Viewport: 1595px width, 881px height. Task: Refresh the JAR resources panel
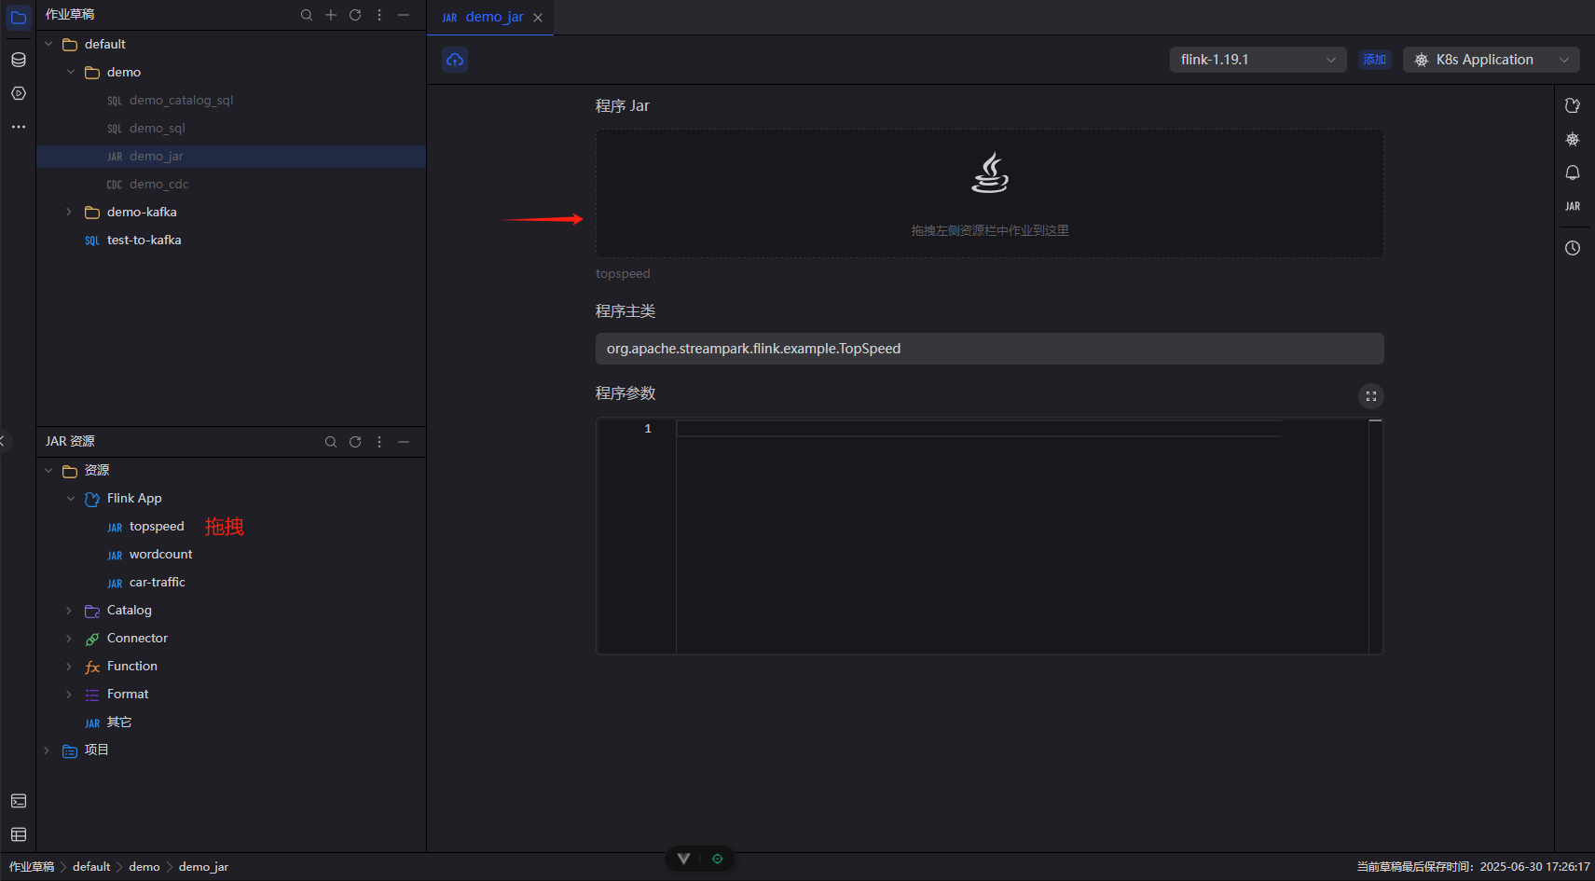[355, 442]
